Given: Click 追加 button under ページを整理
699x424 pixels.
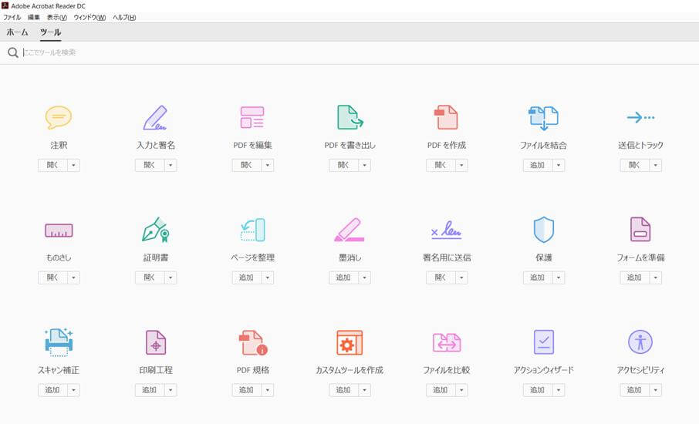Looking at the screenshot, I should coord(247,278).
